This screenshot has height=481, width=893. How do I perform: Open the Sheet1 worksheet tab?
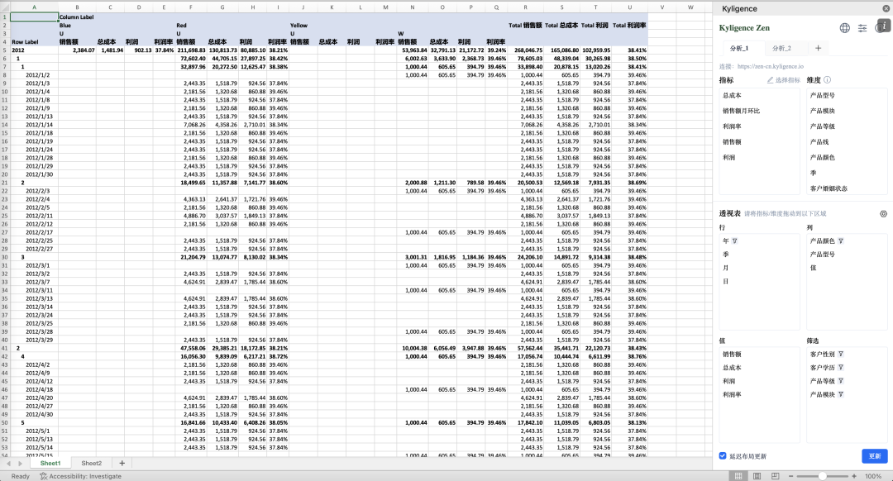tap(50, 464)
